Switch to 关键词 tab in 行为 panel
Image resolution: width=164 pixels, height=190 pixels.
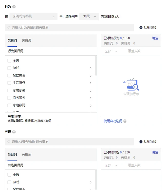point(27,40)
